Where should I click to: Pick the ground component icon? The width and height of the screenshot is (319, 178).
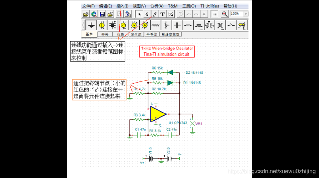[91, 25]
